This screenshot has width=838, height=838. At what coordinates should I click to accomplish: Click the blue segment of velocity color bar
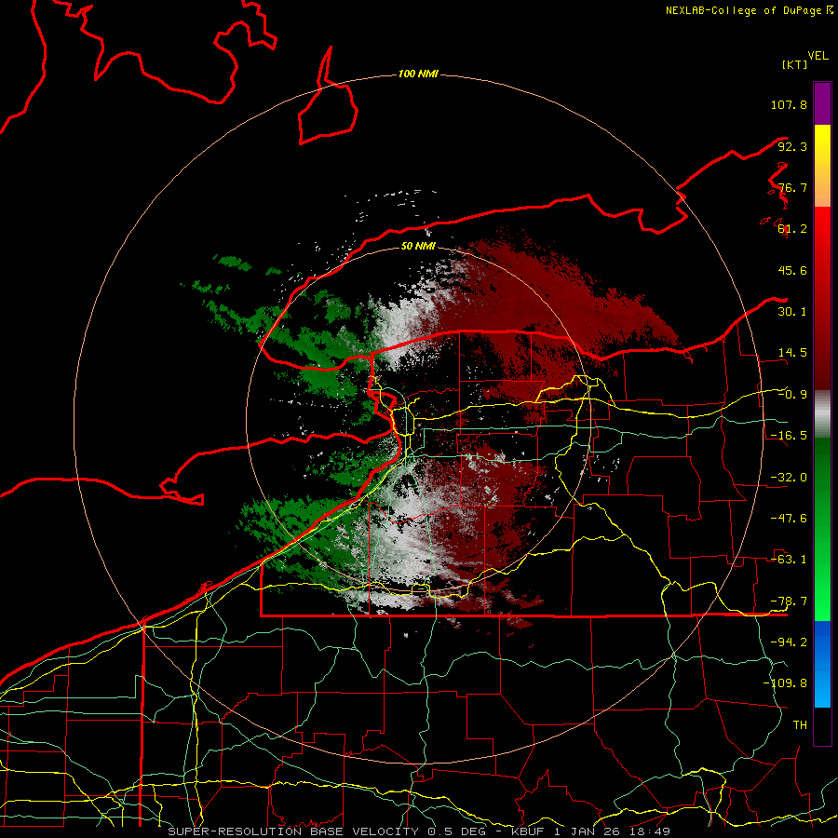tap(822, 664)
